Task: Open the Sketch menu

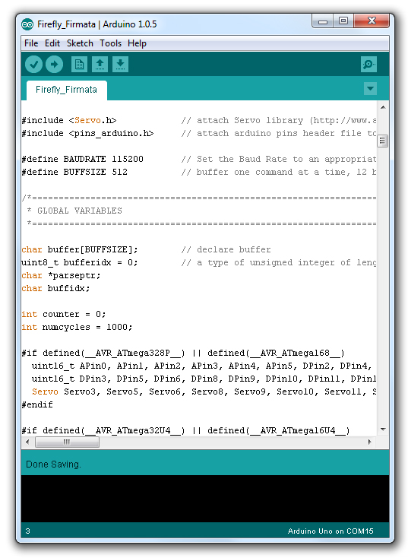Action: click(80, 43)
